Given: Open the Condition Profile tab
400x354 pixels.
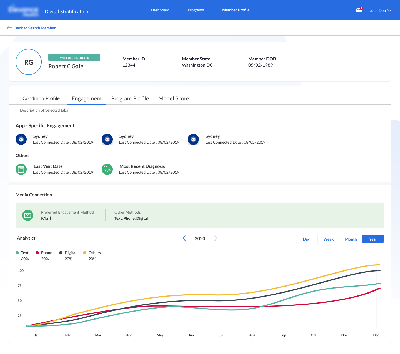Looking at the screenshot, I should 41,98.
